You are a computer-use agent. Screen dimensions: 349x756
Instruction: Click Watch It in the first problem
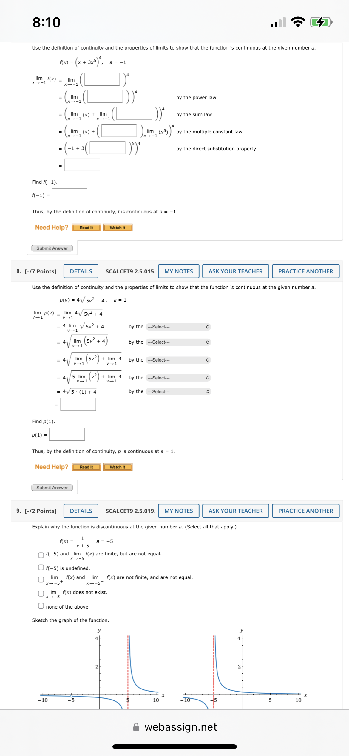coord(118,228)
